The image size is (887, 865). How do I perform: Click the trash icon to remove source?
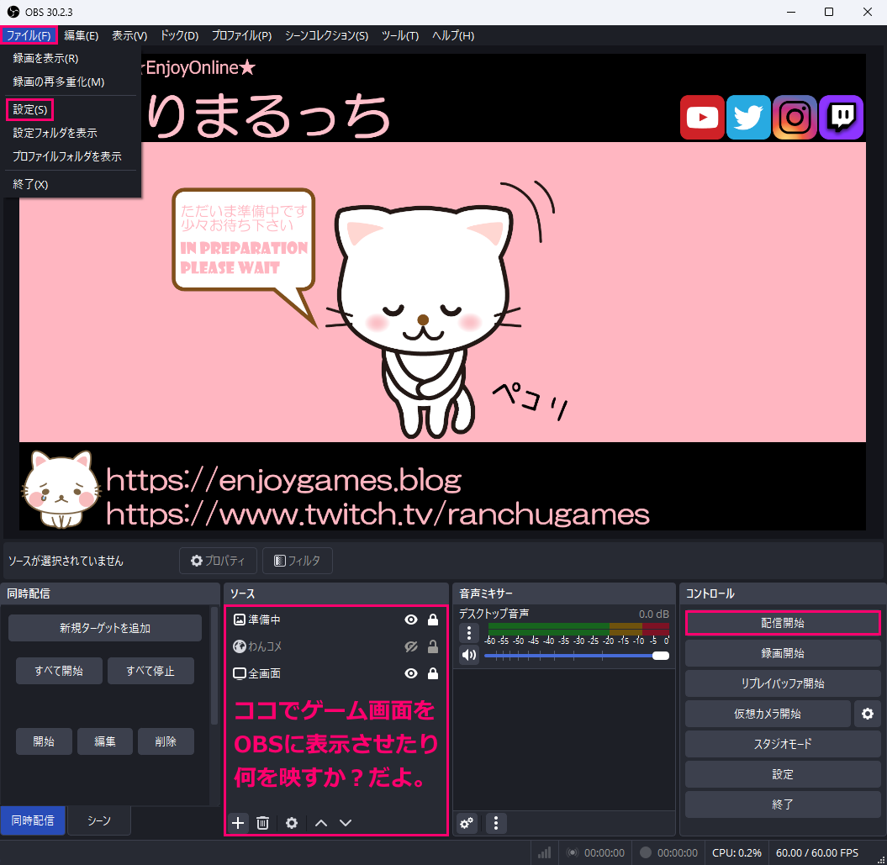(262, 823)
